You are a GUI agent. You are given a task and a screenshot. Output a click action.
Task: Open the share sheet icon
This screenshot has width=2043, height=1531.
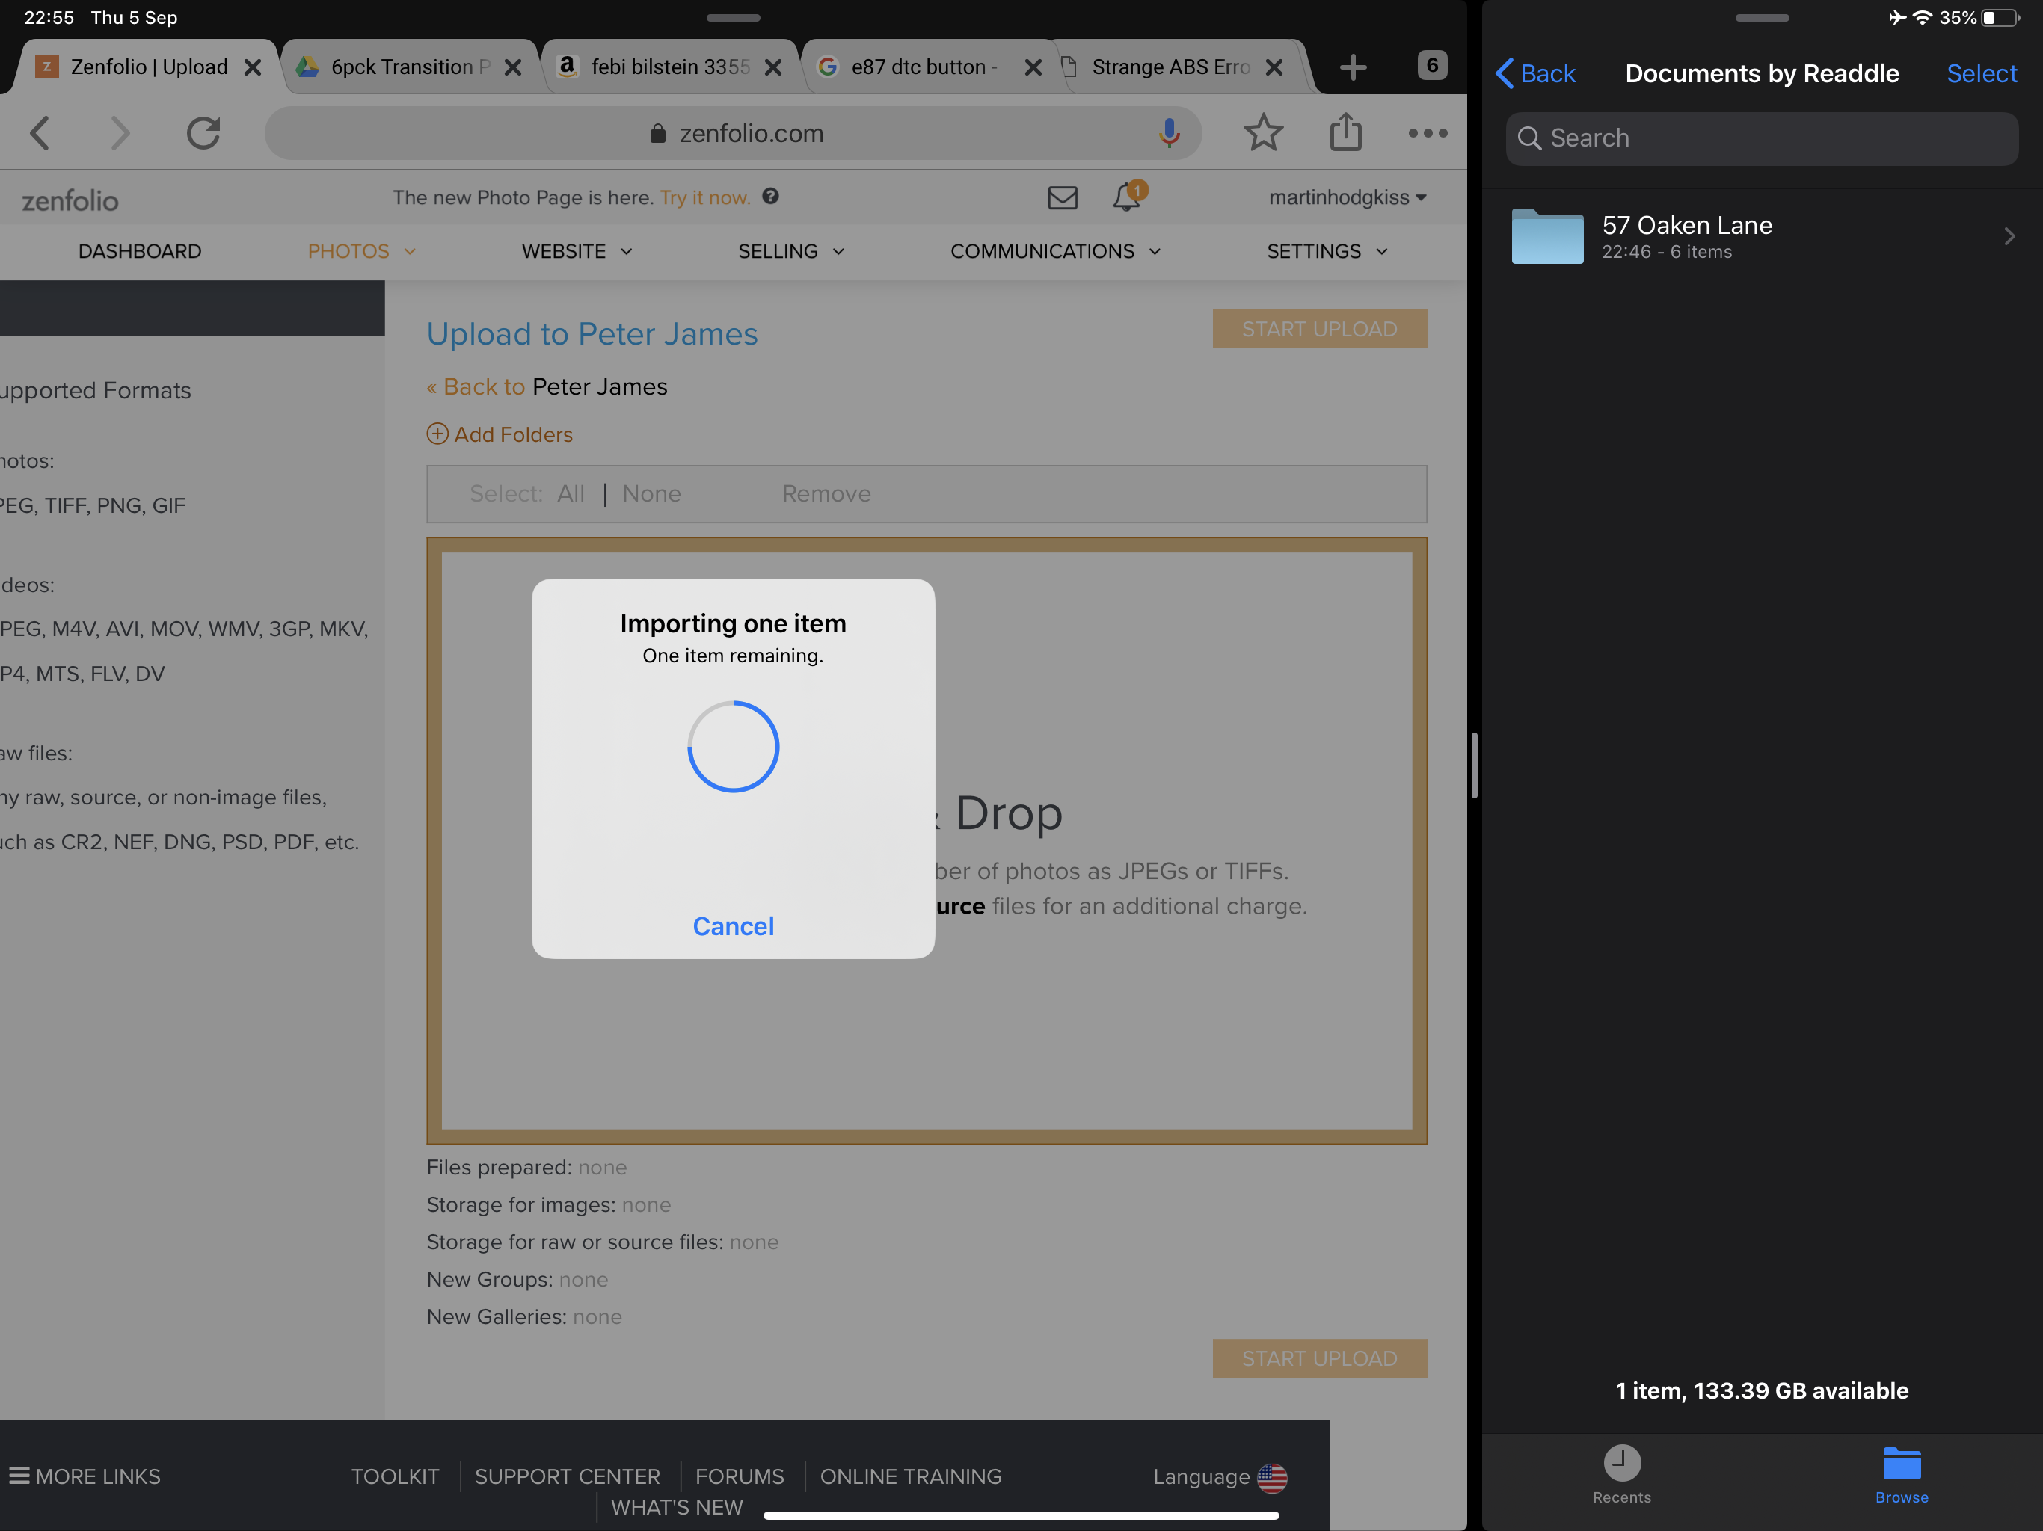pyautogui.click(x=1345, y=133)
